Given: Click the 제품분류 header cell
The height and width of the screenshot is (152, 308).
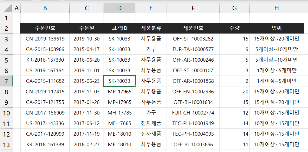Looking at the screenshot, I should click(151, 28).
